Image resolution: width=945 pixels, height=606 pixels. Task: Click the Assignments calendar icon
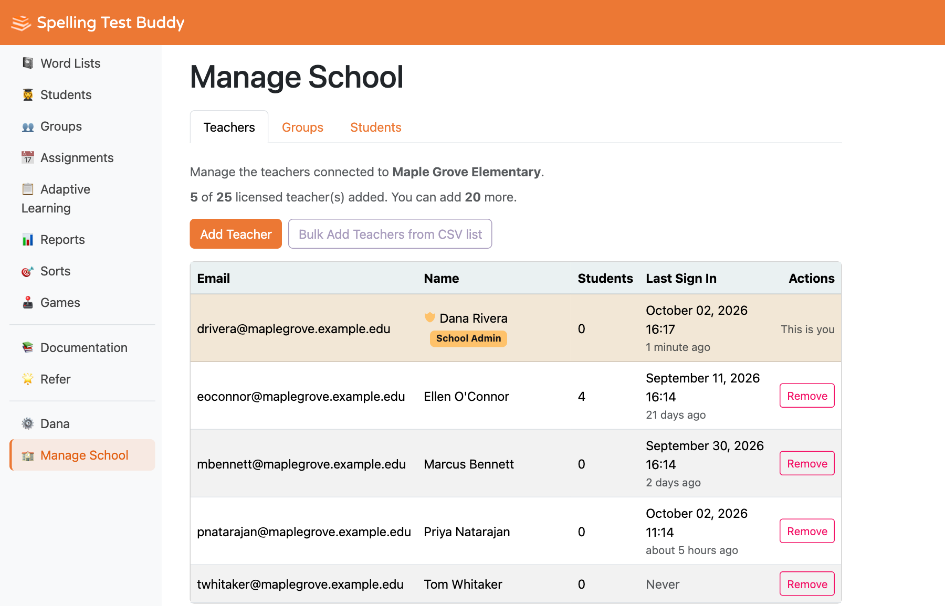28,157
